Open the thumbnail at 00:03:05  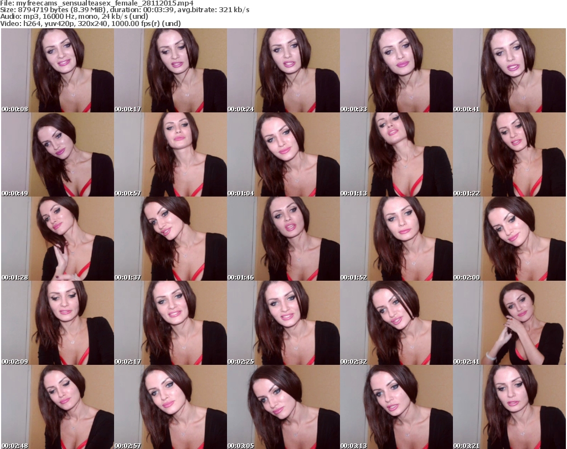coord(283,407)
